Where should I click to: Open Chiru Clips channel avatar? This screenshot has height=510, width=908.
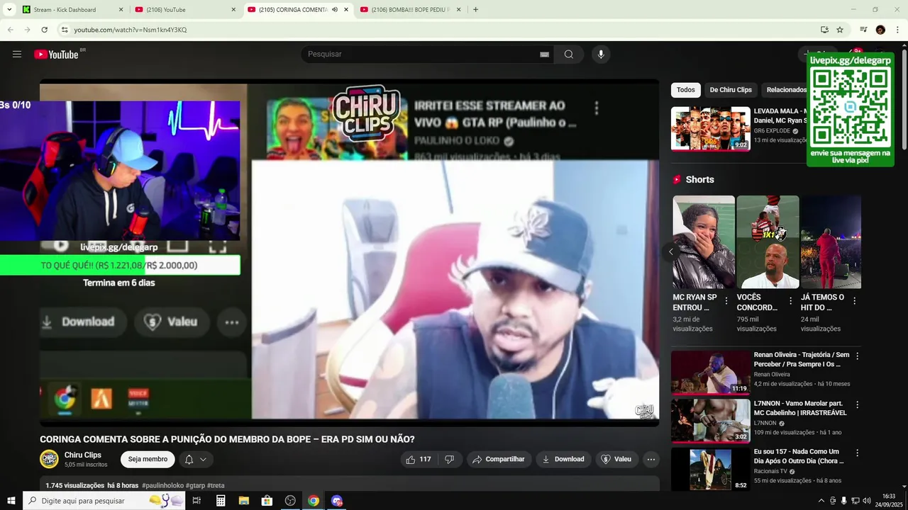[49, 459]
